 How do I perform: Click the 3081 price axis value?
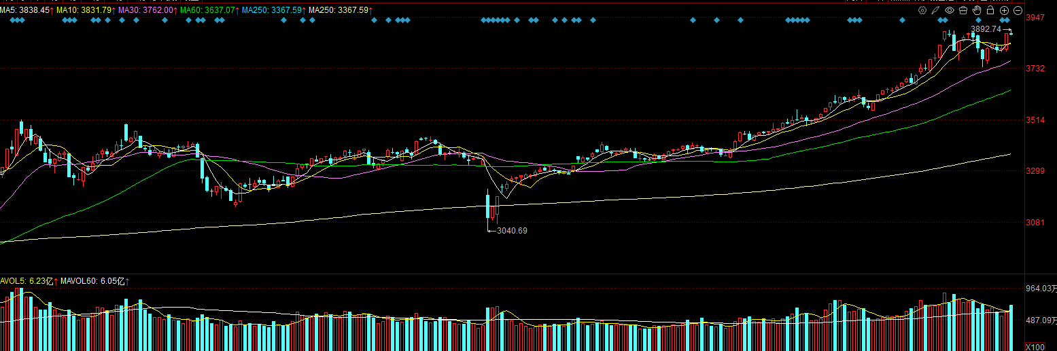[x=1035, y=222]
